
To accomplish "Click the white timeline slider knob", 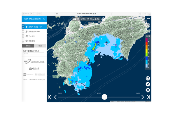I will (104, 97).
